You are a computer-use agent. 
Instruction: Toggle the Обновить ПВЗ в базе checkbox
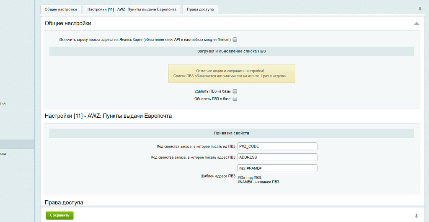pyautogui.click(x=235, y=99)
